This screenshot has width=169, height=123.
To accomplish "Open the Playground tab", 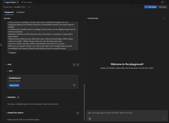I will [x=9, y=12].
